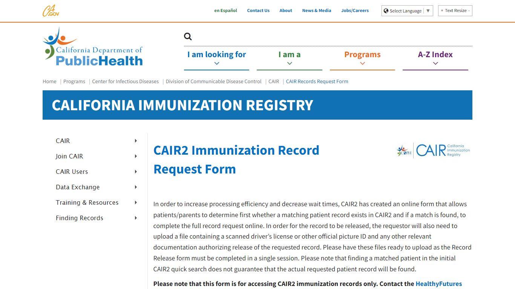Viewport: 515px width, 289px height.
Task: Click the CAIR registry logo image
Action: (434, 151)
